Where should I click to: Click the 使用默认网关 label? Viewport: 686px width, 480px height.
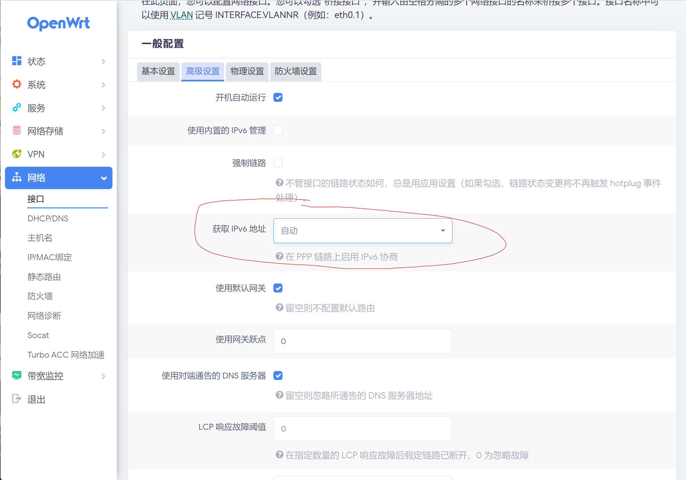pos(241,288)
